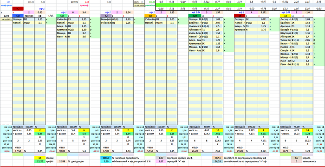This screenshot has width=325, height=167.
Task: Select coefficient "1,8" in Нант row of 22м
Action: [x=218, y=51]
